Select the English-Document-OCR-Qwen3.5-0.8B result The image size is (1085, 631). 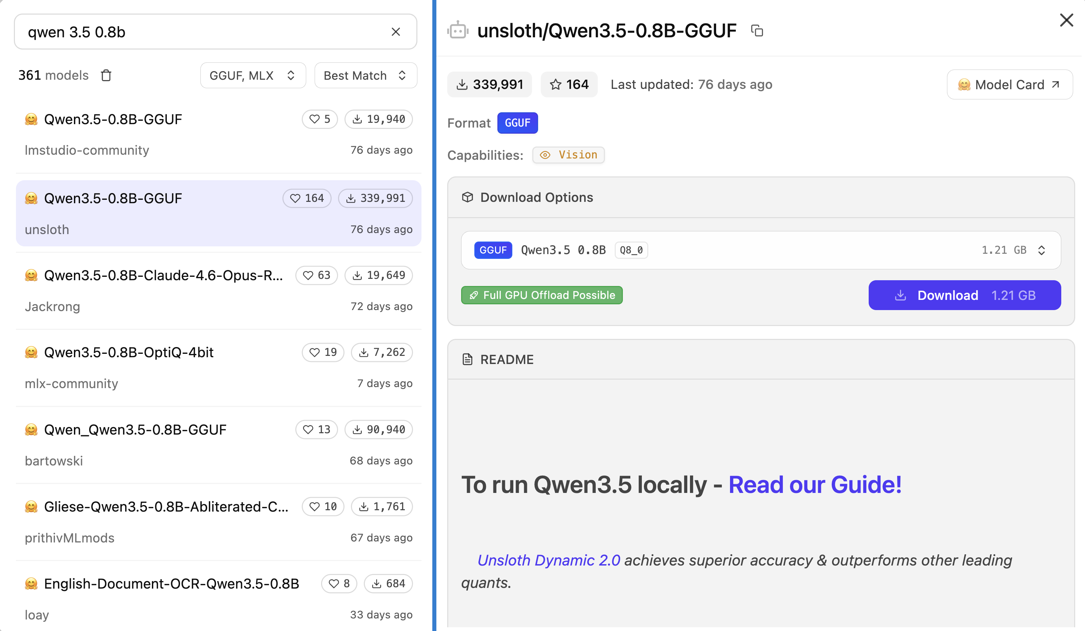(218, 599)
